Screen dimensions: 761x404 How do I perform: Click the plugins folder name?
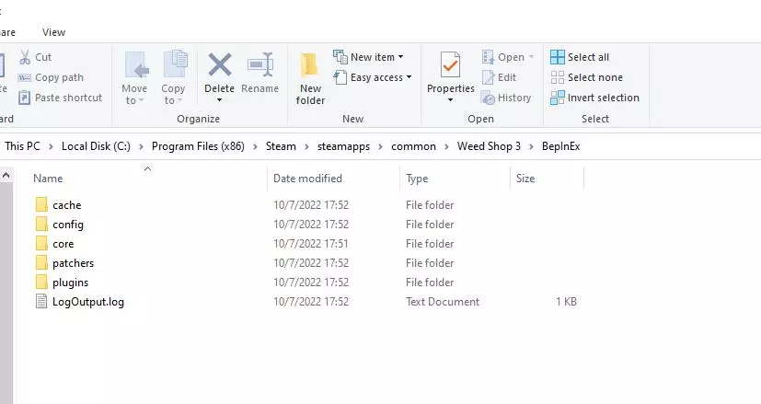[70, 283]
